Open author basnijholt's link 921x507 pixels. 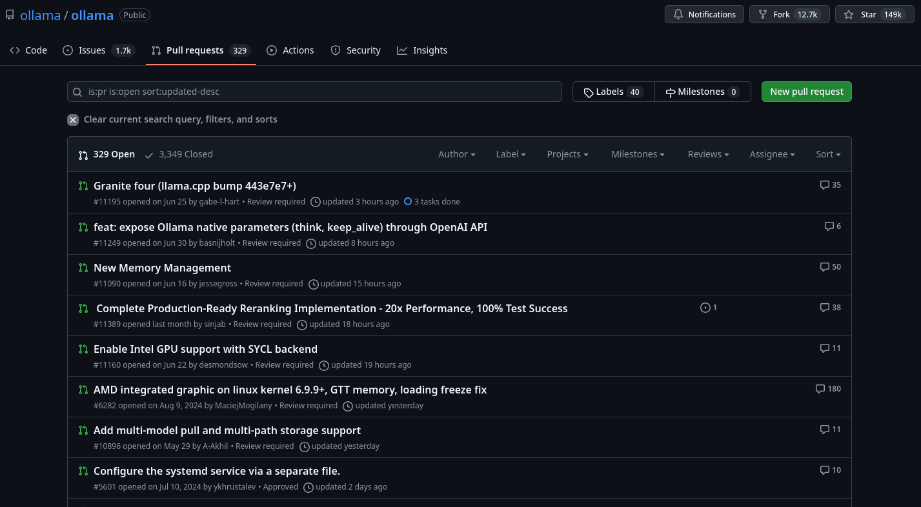click(x=218, y=243)
